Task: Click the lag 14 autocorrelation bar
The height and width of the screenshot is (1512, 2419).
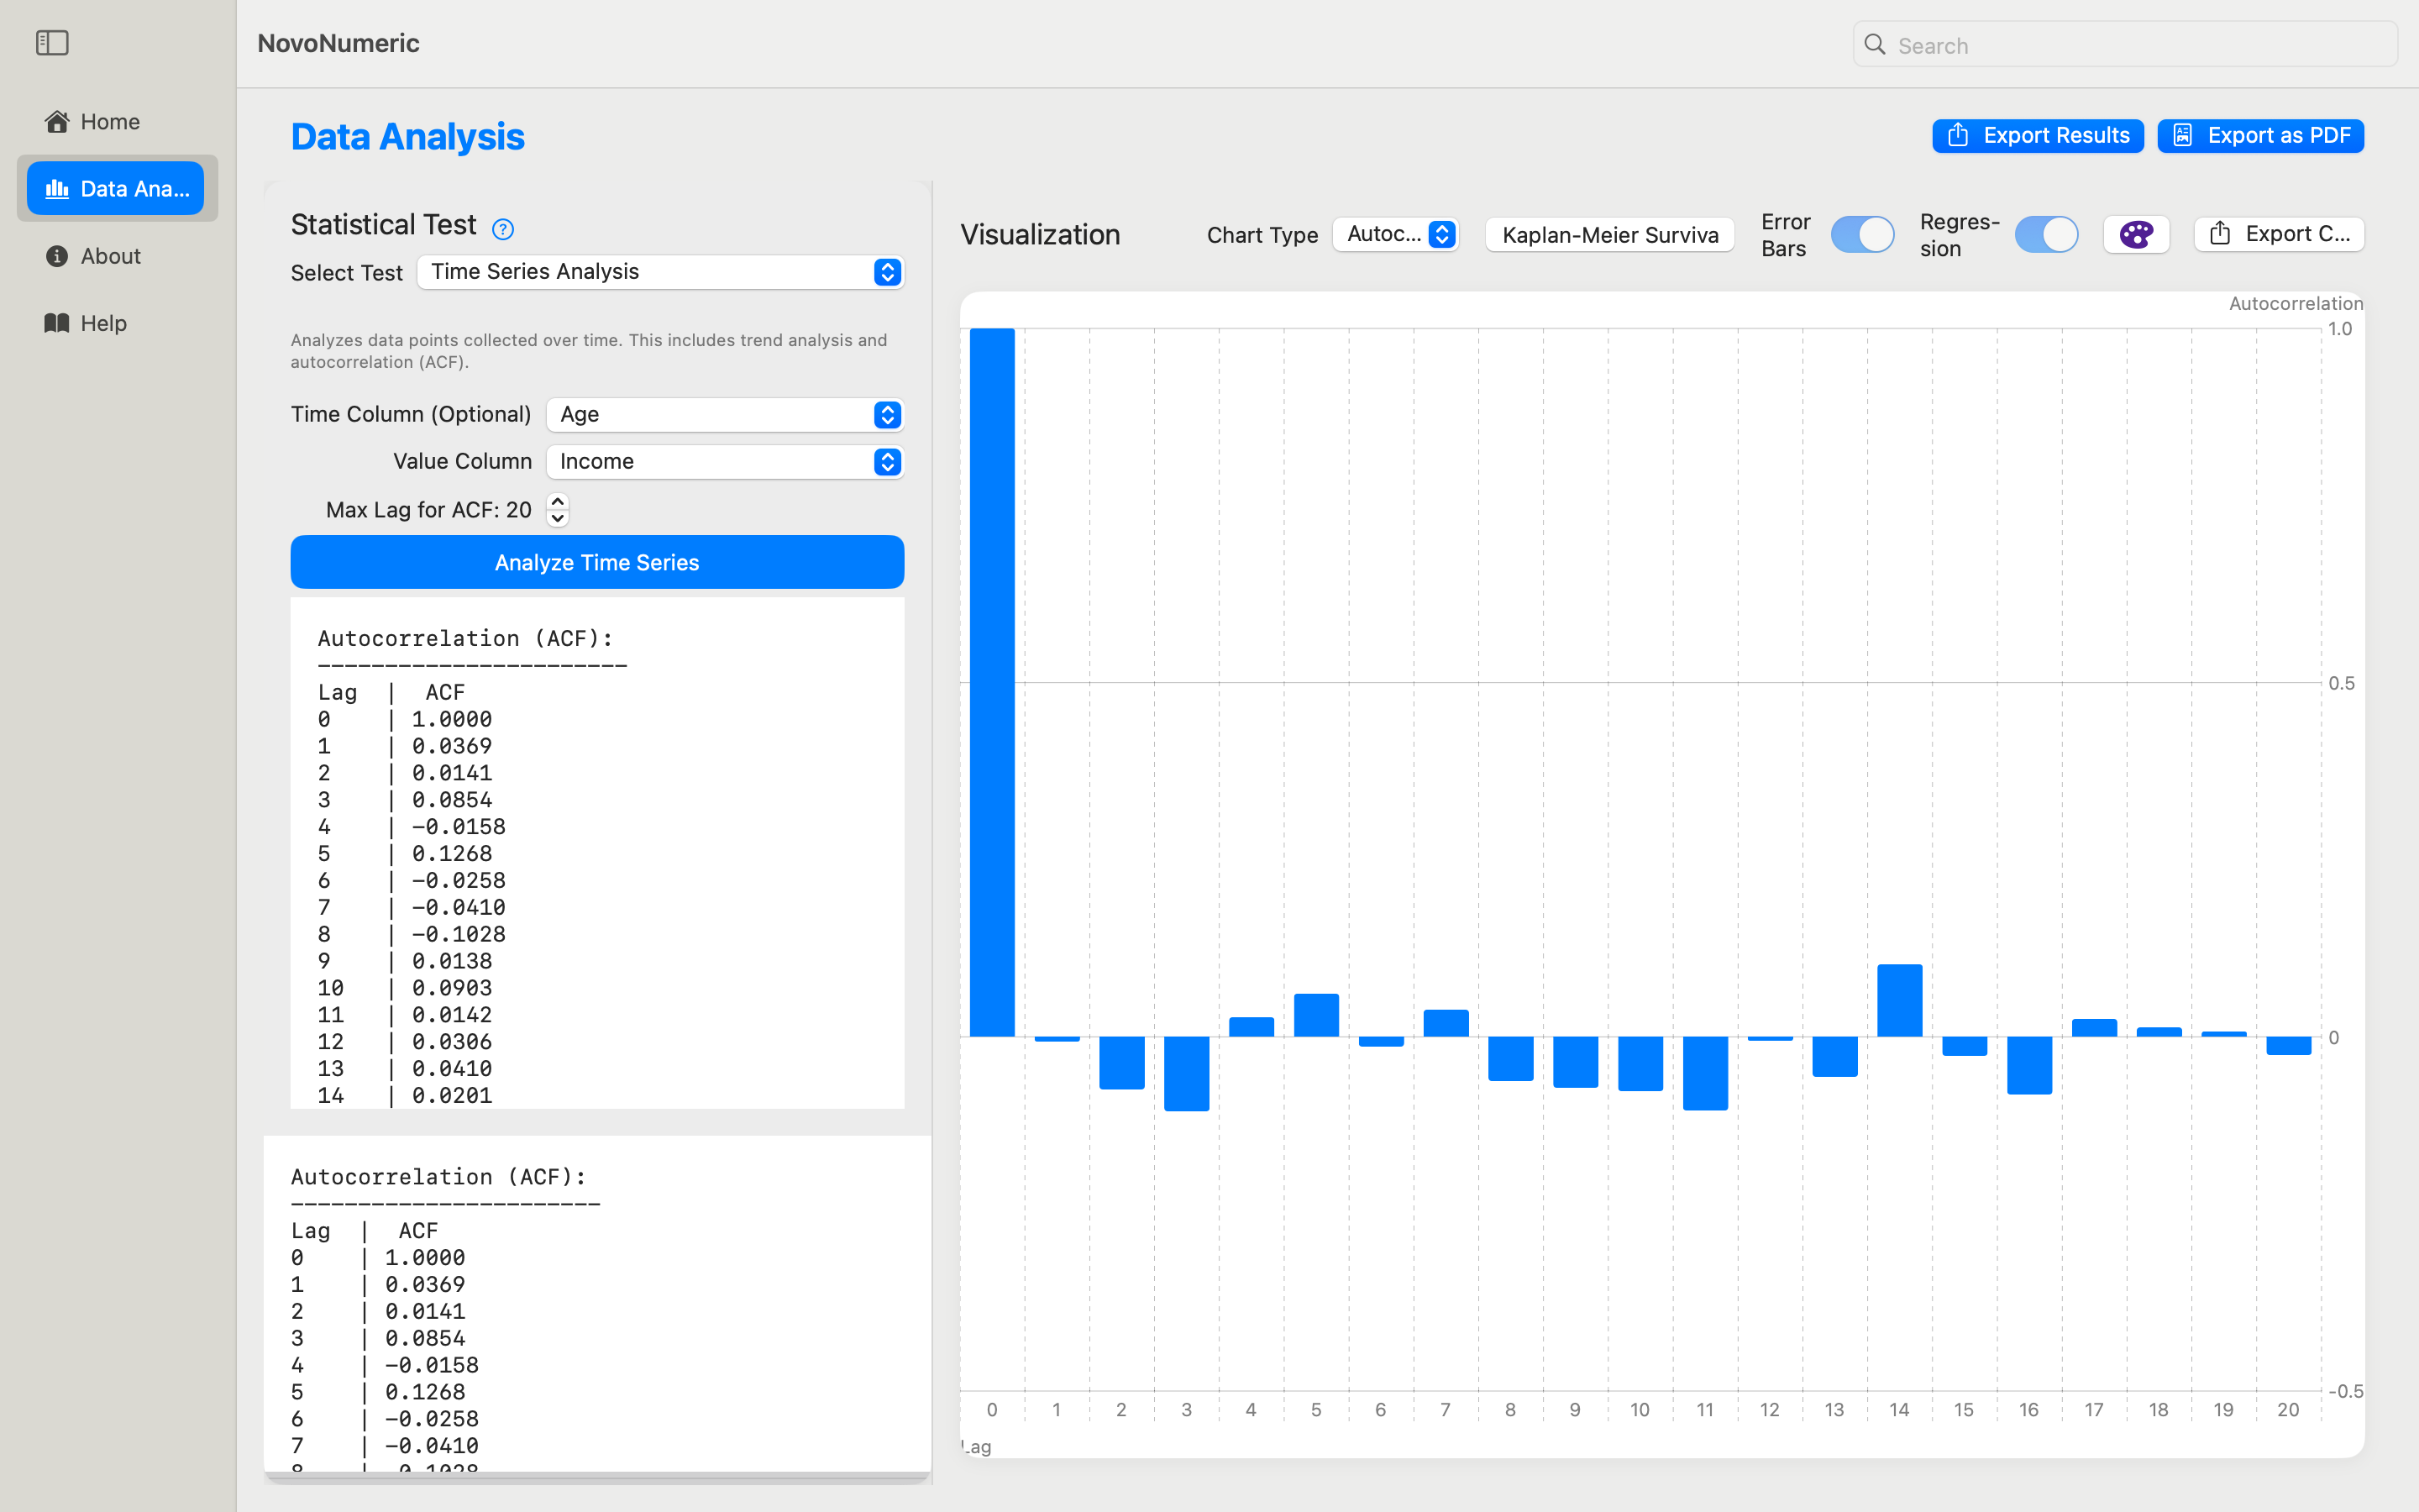Action: 1899,1000
